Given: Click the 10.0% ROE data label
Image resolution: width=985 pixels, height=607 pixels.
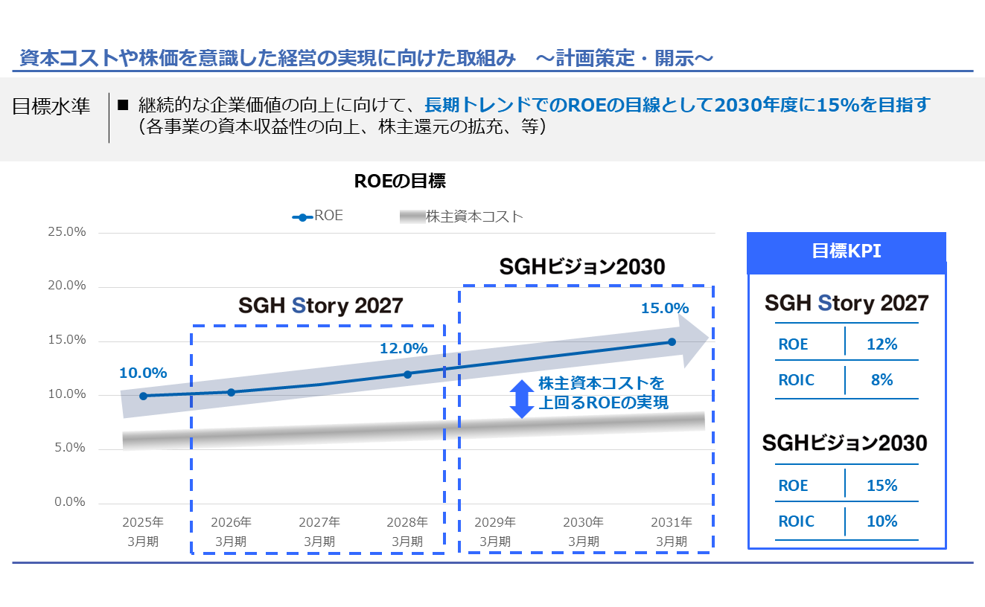Looking at the screenshot, I should pos(143,373).
